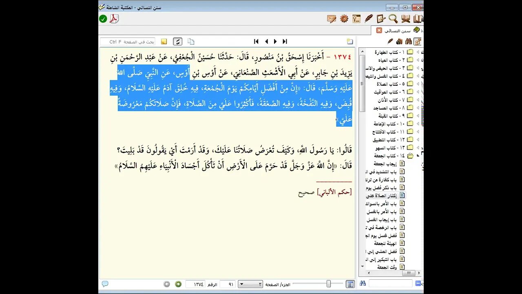The height and width of the screenshot is (294, 522).
Task: Click the green forward circle button
Action: click(x=178, y=284)
